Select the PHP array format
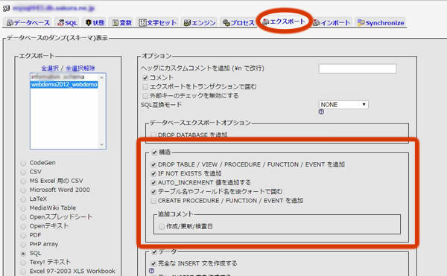The height and width of the screenshot is (276, 447). click(x=23, y=245)
